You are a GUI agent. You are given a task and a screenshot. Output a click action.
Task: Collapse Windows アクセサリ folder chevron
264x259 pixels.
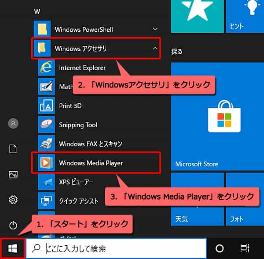pos(155,48)
